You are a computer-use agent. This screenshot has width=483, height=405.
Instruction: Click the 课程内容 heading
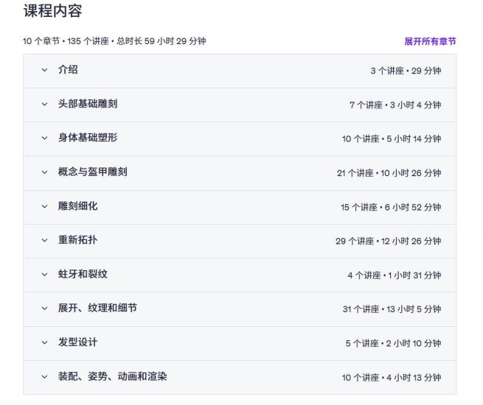[x=52, y=11]
